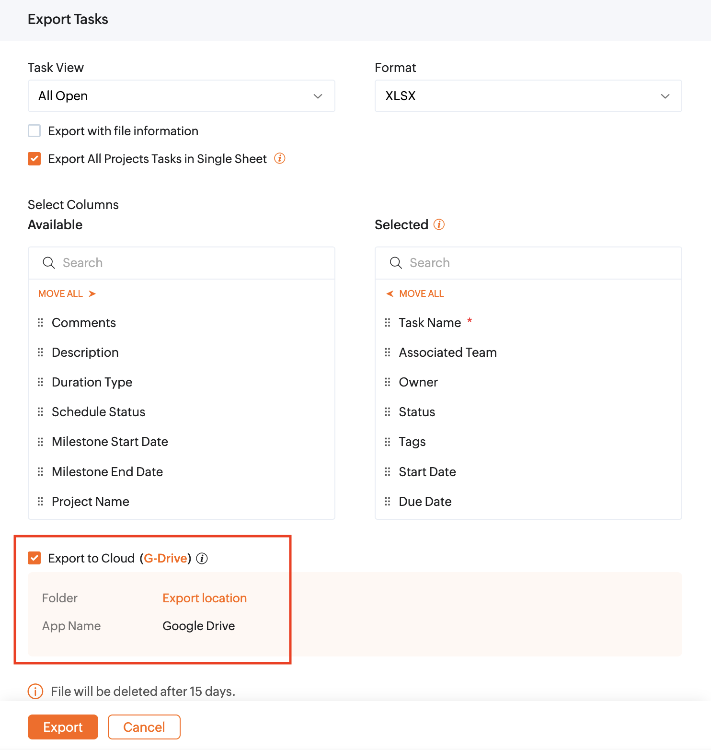
Task: Click info icon beside Single Sheet option
Action: [x=280, y=158]
